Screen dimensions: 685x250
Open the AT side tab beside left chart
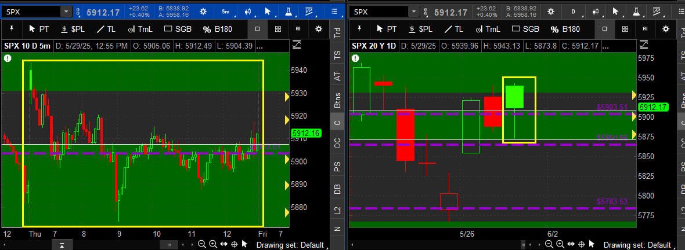337,76
